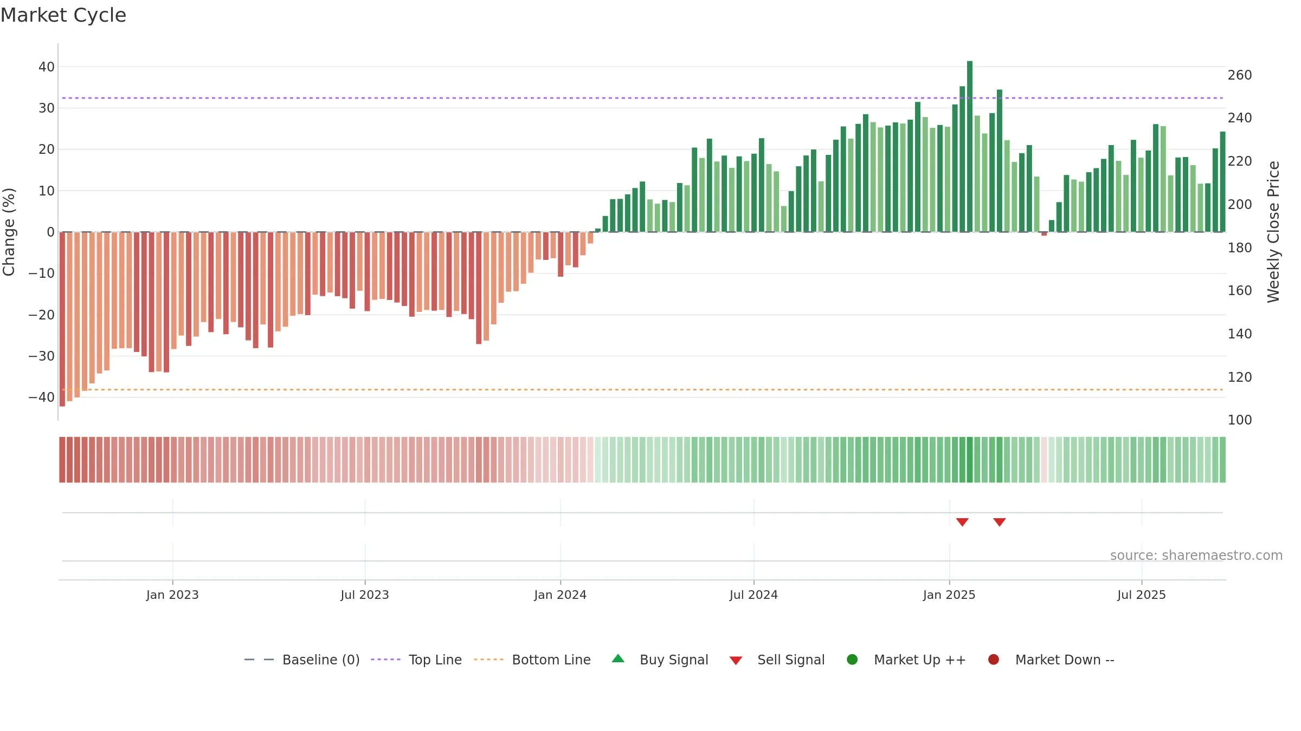Click the Jan 2024 axis label
Screen dimensions: 1301x731
560,595
